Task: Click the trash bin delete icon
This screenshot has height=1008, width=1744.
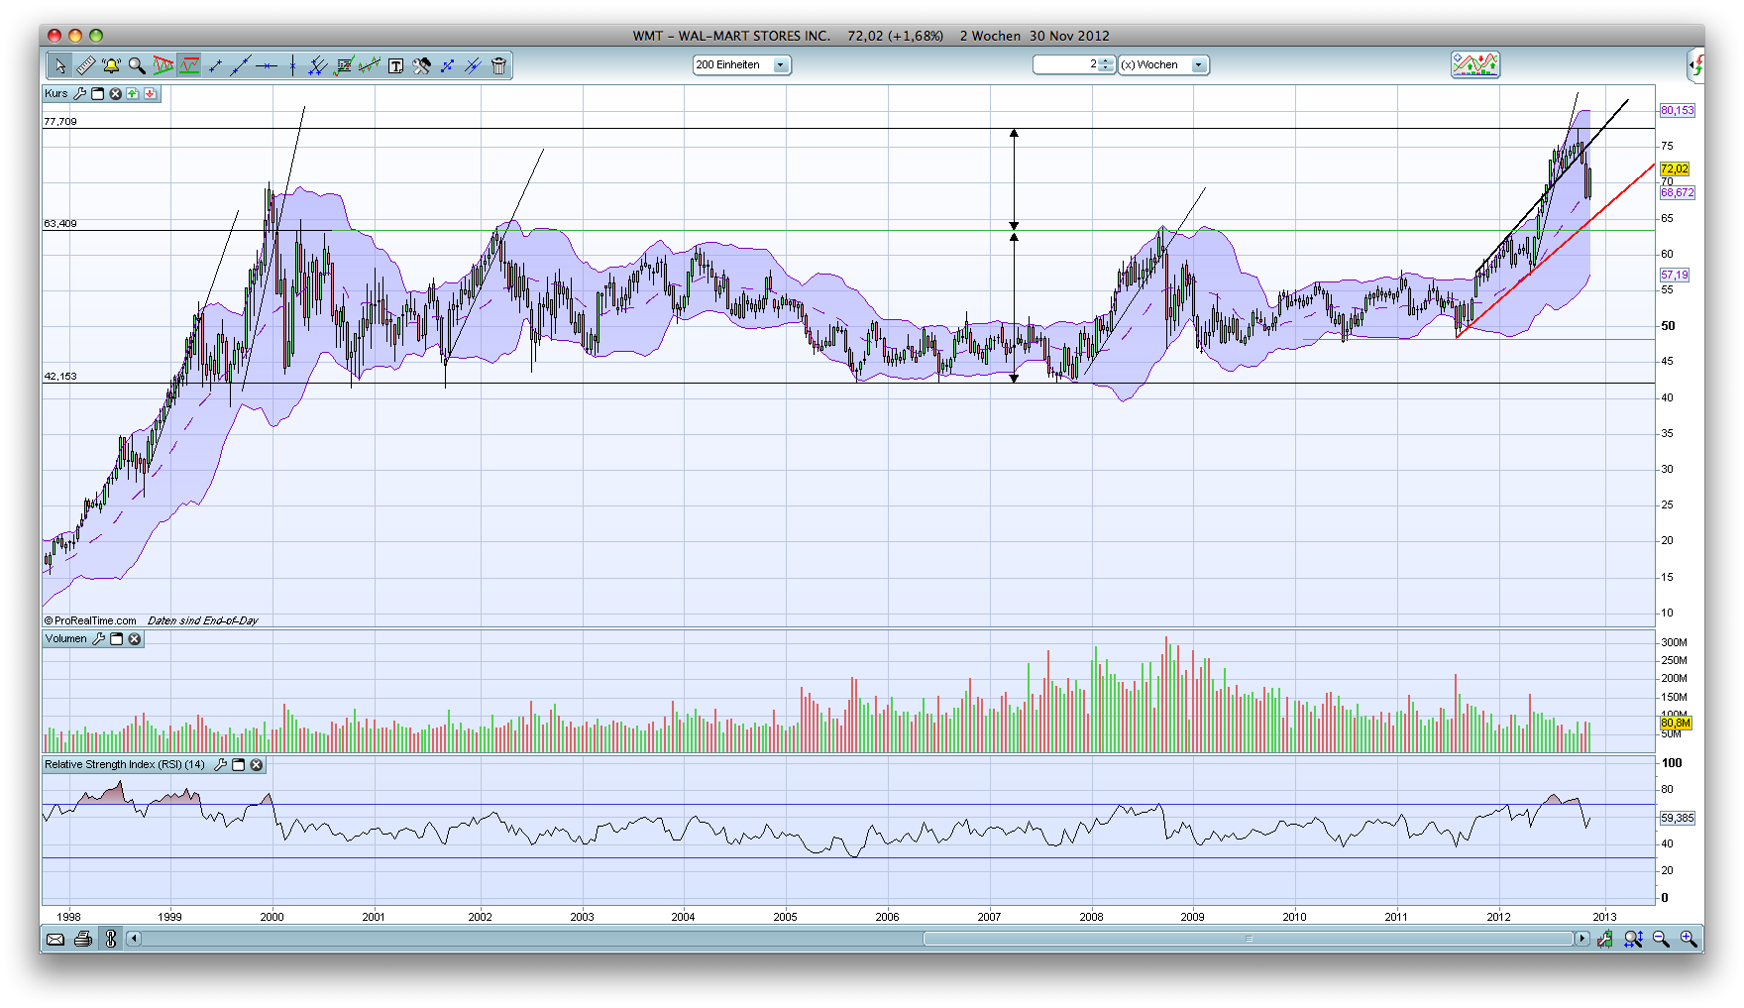Action: click(x=498, y=65)
